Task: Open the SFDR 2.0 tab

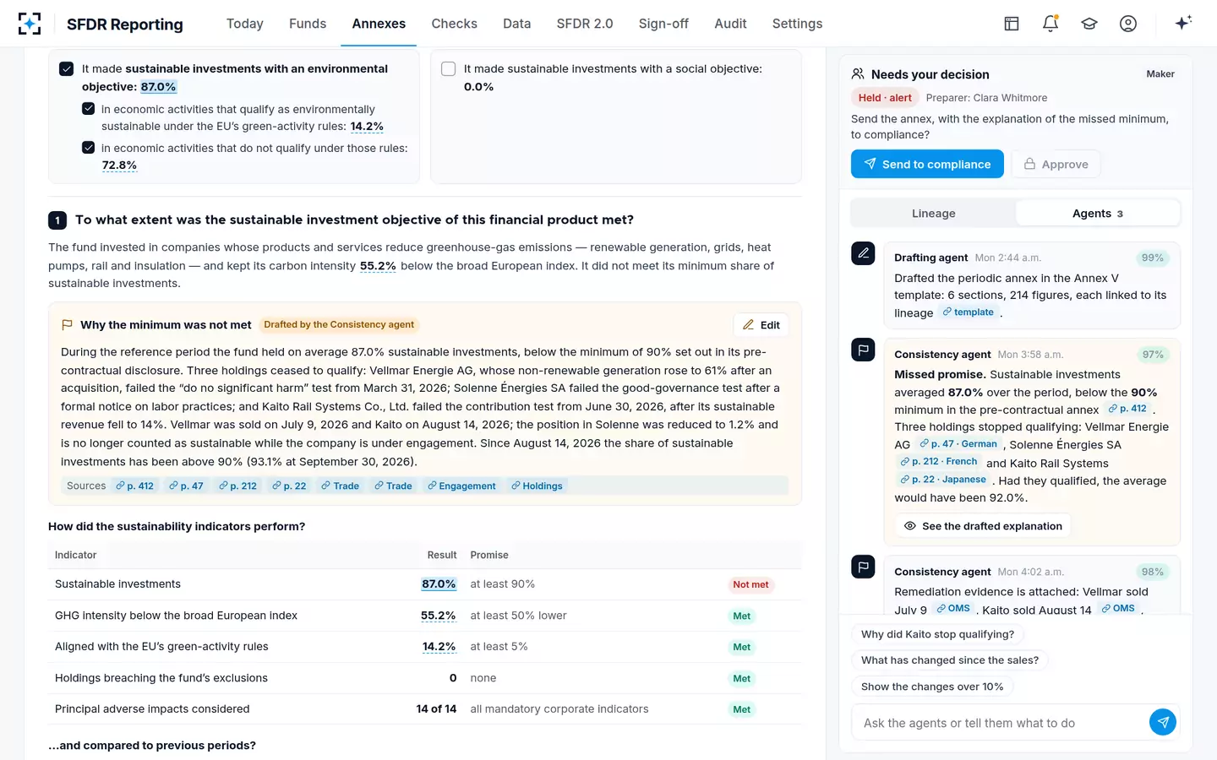Action: tap(585, 24)
